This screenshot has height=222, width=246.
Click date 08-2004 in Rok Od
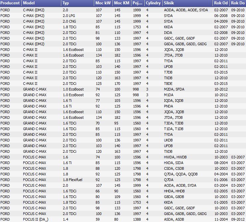[x=221, y=163]
